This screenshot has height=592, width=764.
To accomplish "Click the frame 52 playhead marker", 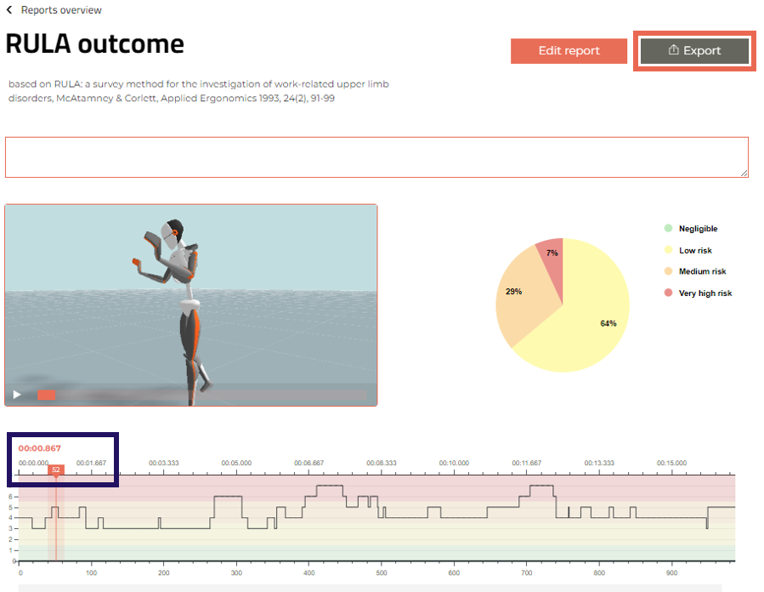I will [x=56, y=470].
